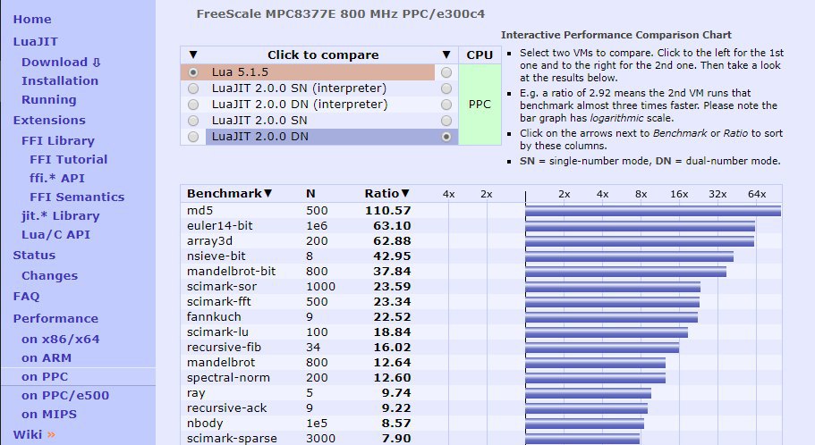Open LuaJIT section link
Viewport: 815px width, 445px height.
coord(36,41)
